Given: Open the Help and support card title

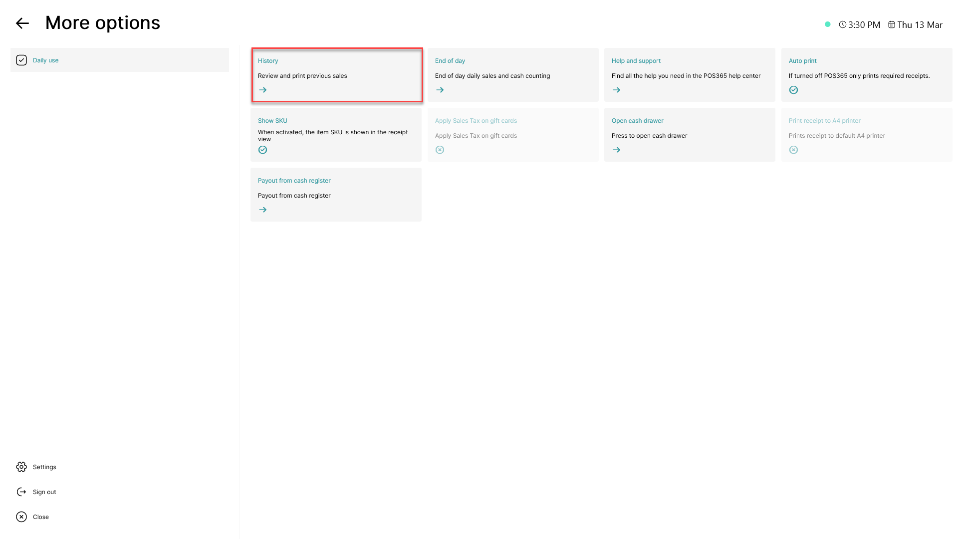Looking at the screenshot, I should 636,61.
